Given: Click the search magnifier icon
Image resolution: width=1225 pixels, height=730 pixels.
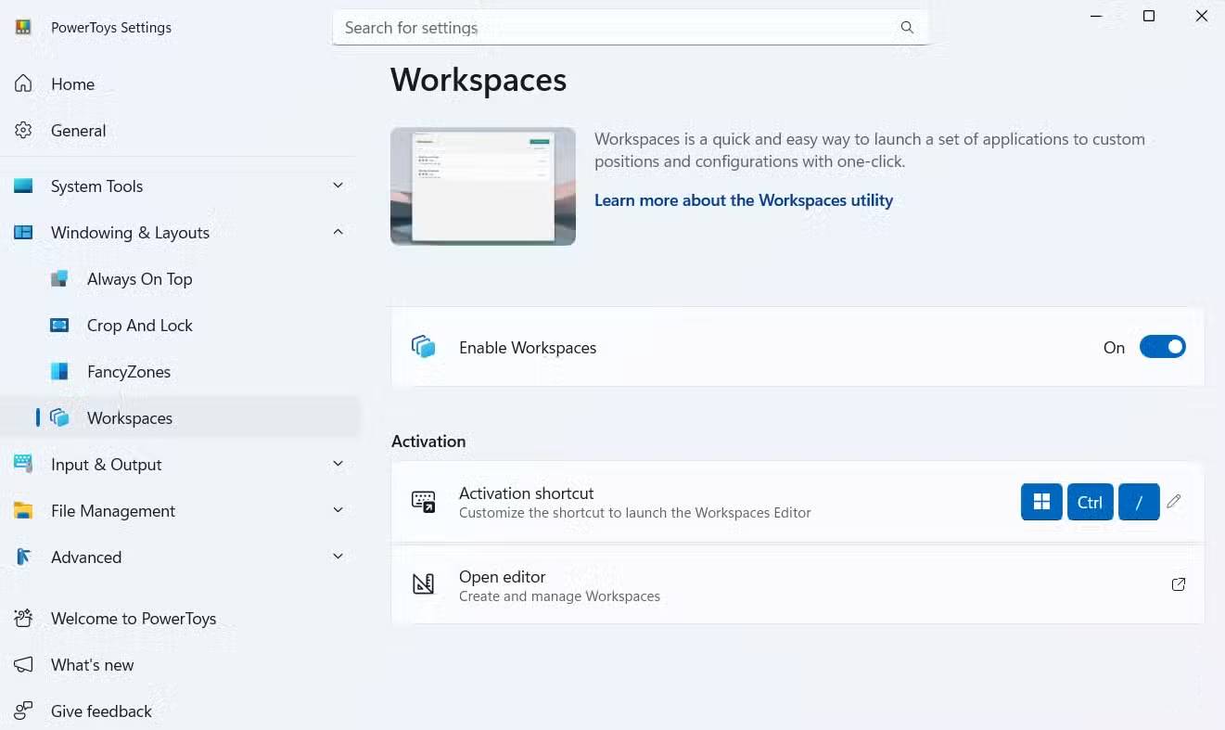Looking at the screenshot, I should point(907,28).
